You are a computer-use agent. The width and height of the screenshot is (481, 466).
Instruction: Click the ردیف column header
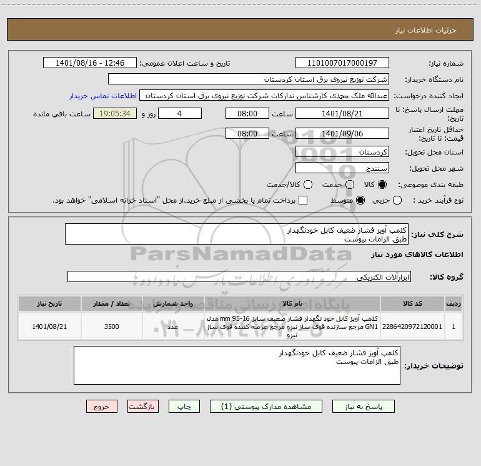pyautogui.click(x=454, y=303)
